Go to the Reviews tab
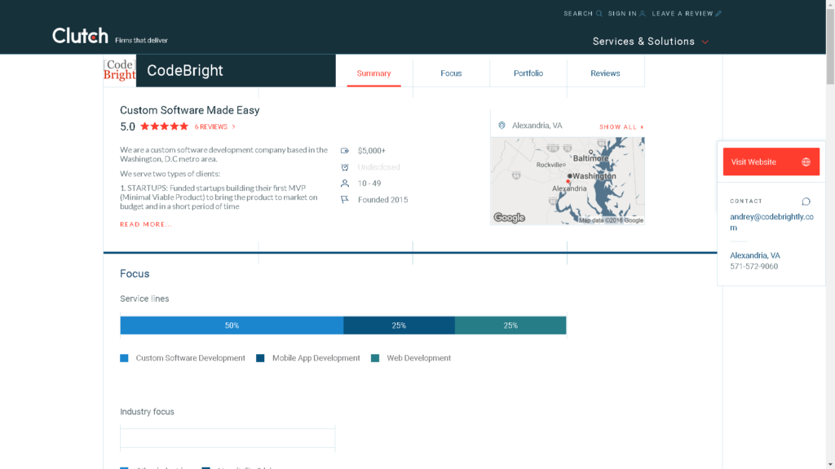 pos(605,73)
